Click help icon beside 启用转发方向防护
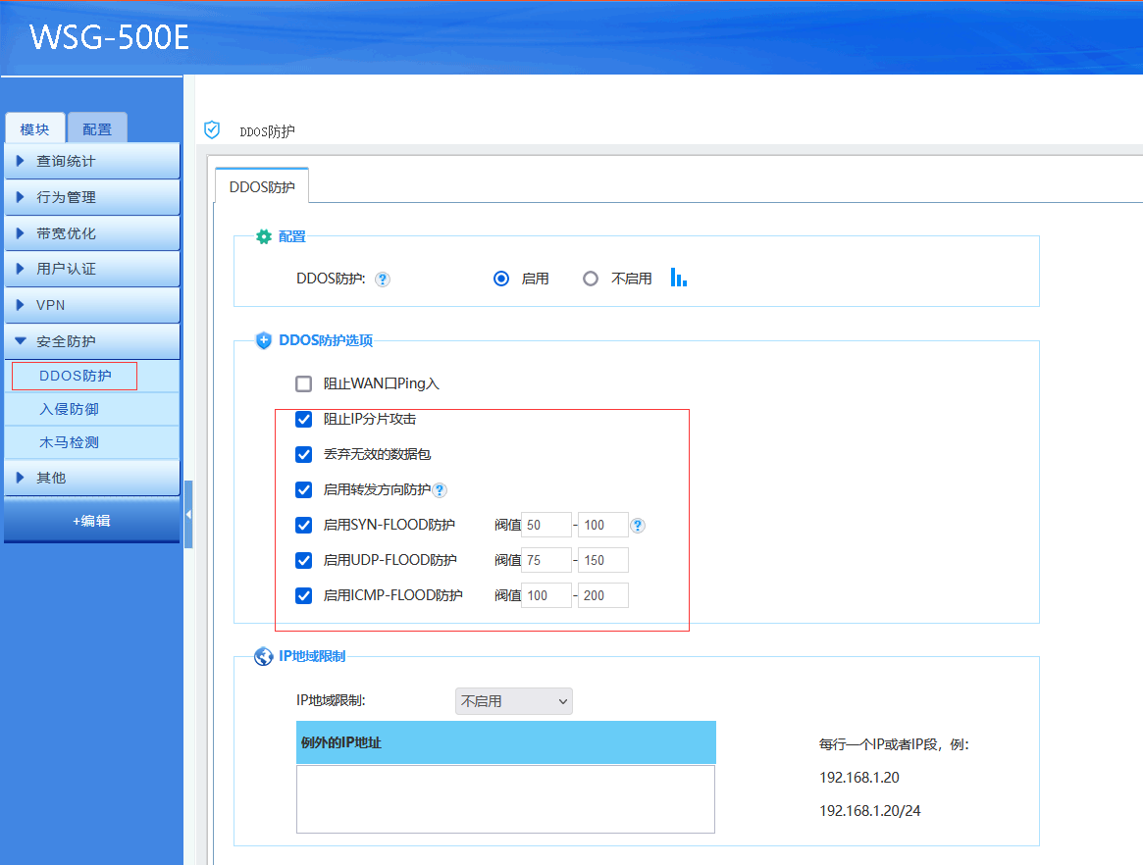The height and width of the screenshot is (865, 1143). click(440, 490)
